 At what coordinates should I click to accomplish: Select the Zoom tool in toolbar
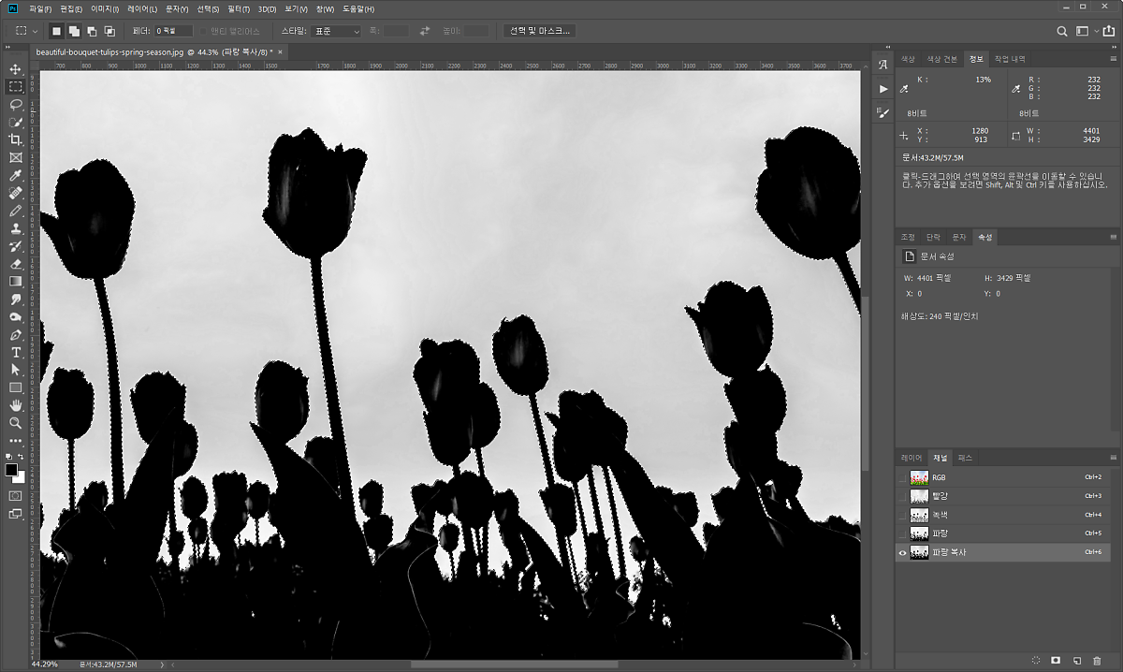pos(16,423)
